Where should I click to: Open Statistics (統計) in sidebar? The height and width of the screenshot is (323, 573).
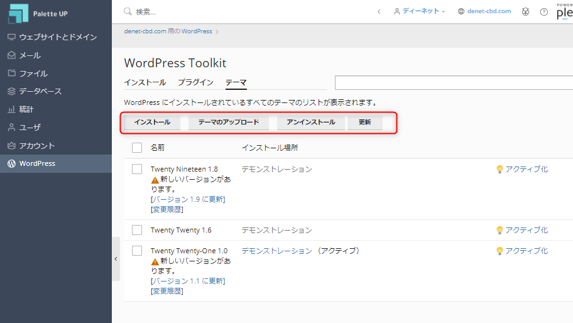coord(56,109)
